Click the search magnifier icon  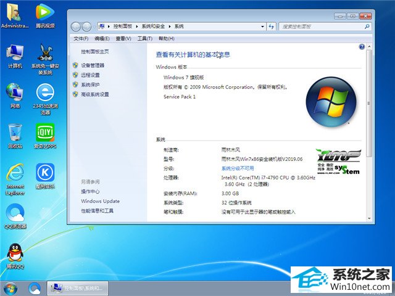click(367, 27)
